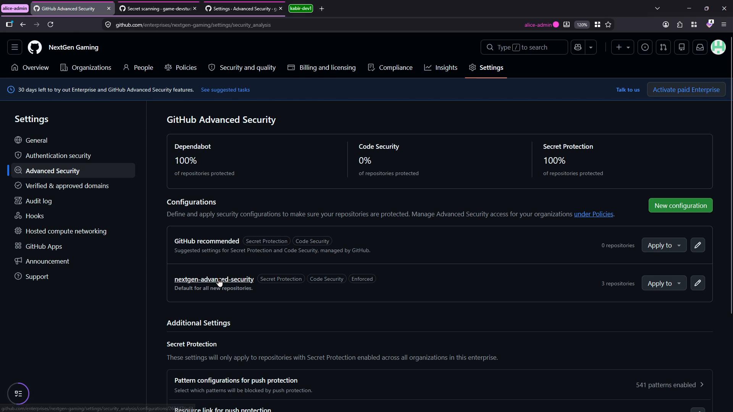Switch to the Organizations tab

86,68
